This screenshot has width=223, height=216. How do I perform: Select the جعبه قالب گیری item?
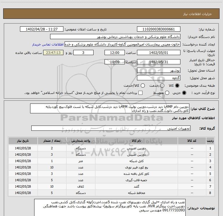point(136,180)
